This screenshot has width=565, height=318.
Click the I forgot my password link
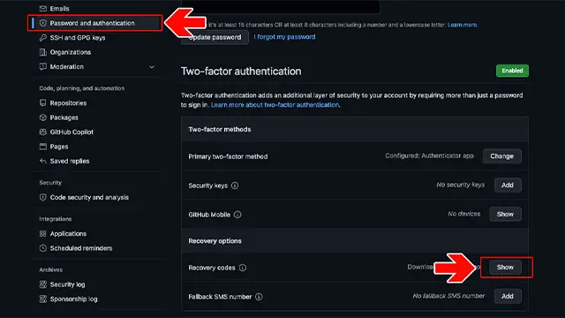coord(284,37)
